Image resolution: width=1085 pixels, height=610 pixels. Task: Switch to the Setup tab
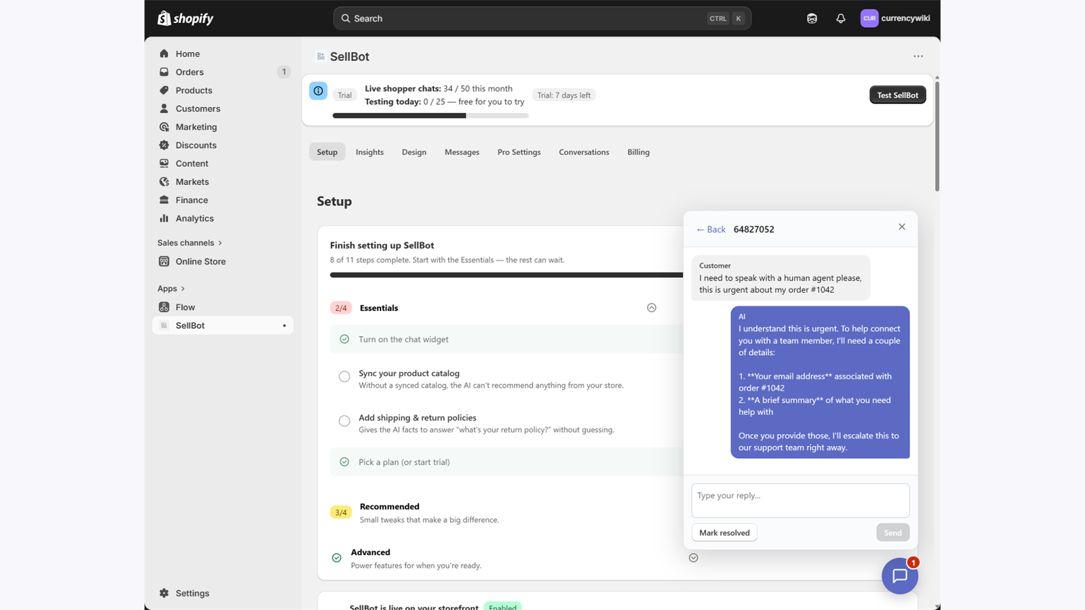[327, 152]
